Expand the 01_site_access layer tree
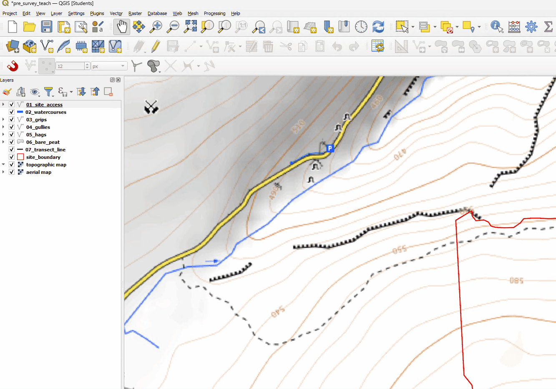 3,105
